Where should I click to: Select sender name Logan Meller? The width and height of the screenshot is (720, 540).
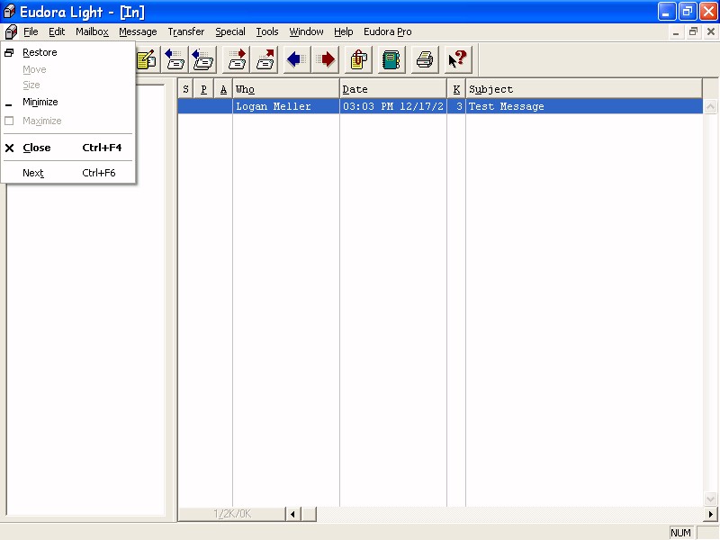[x=274, y=106]
